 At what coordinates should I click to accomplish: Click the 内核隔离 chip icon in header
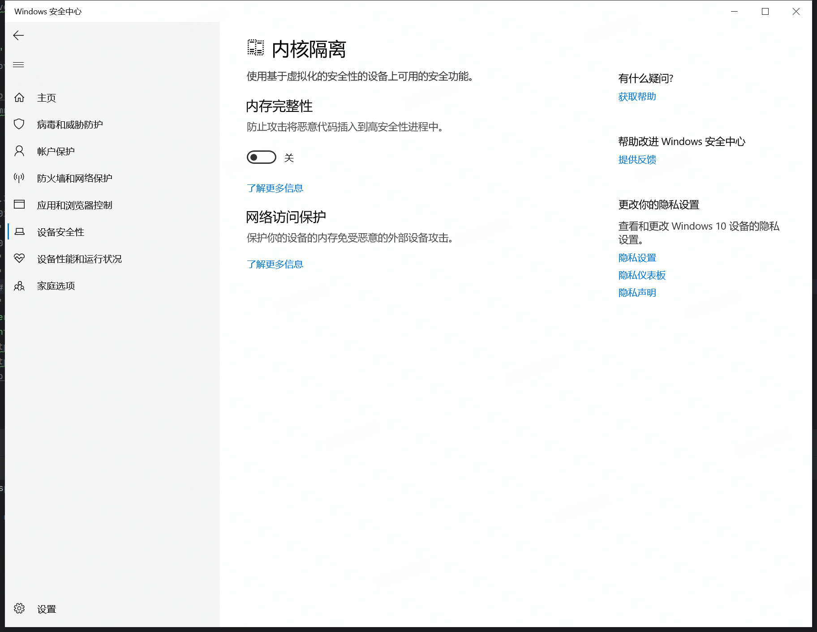pyautogui.click(x=256, y=48)
